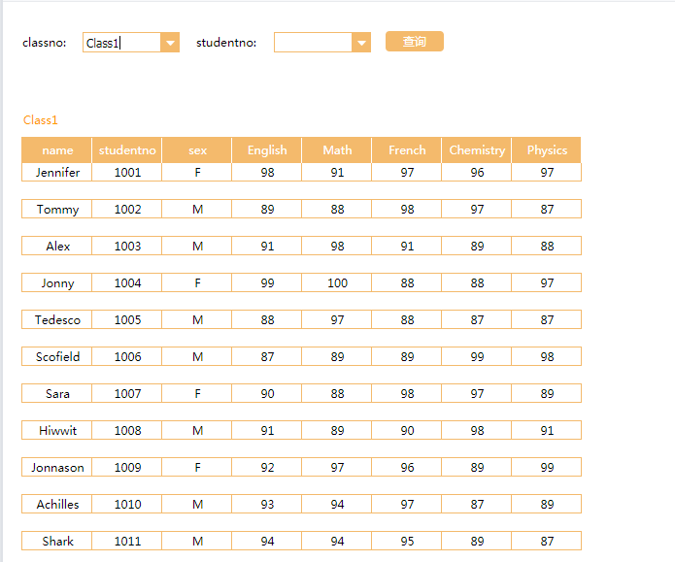This screenshot has width=675, height=562.
Task: Select student number 1003
Action: pos(127,247)
